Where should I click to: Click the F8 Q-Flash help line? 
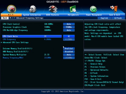tap(91, 73)
